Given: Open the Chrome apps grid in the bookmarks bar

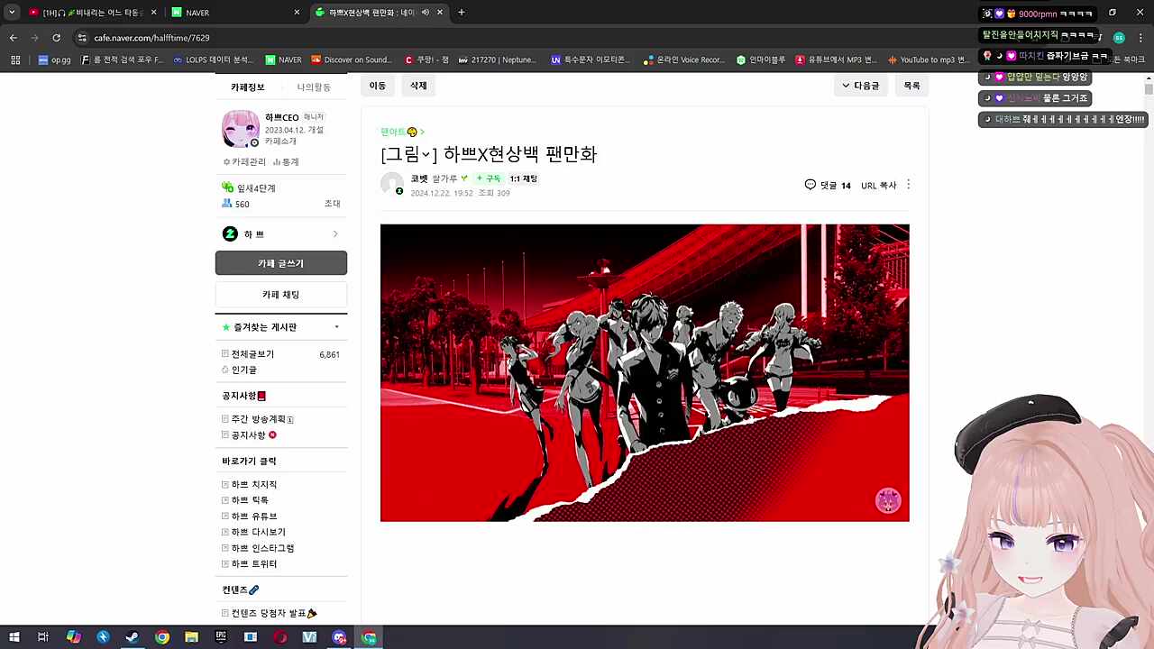Looking at the screenshot, I should click(15, 59).
